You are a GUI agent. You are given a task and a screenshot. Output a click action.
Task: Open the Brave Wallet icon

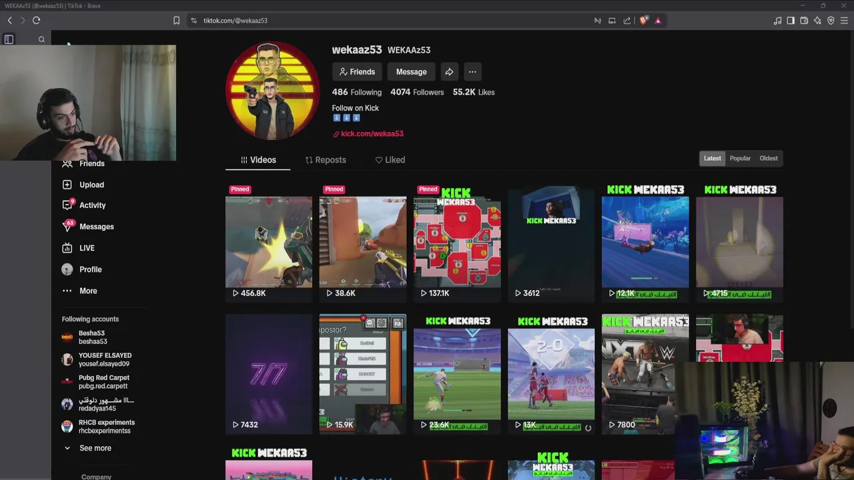pos(804,21)
